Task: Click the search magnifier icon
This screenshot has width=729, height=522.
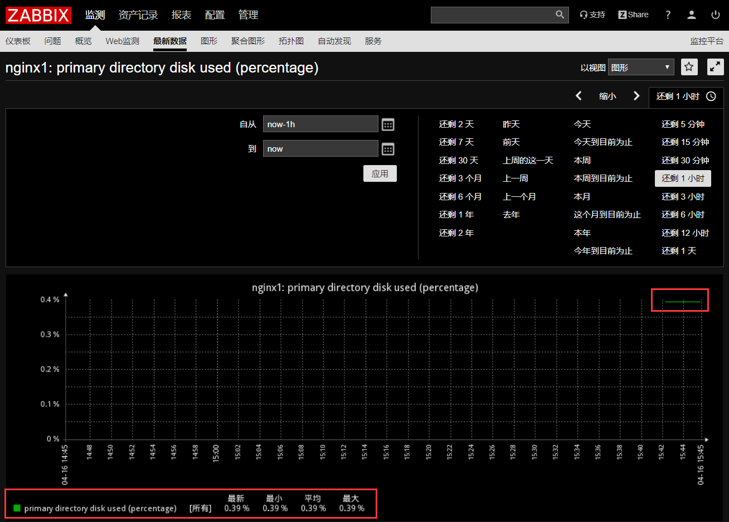Action: tap(560, 14)
